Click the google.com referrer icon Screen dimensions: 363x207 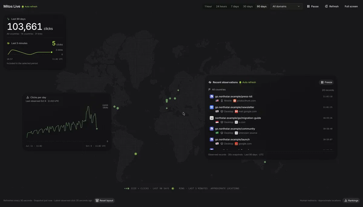click(x=236, y=144)
